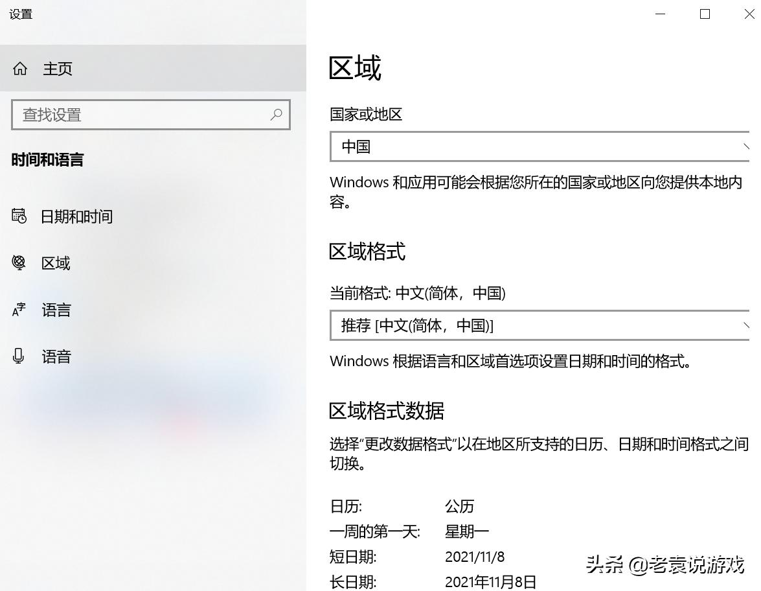761x591 pixels.
Task: Click the globe icon beside 区域
Action: 19,263
